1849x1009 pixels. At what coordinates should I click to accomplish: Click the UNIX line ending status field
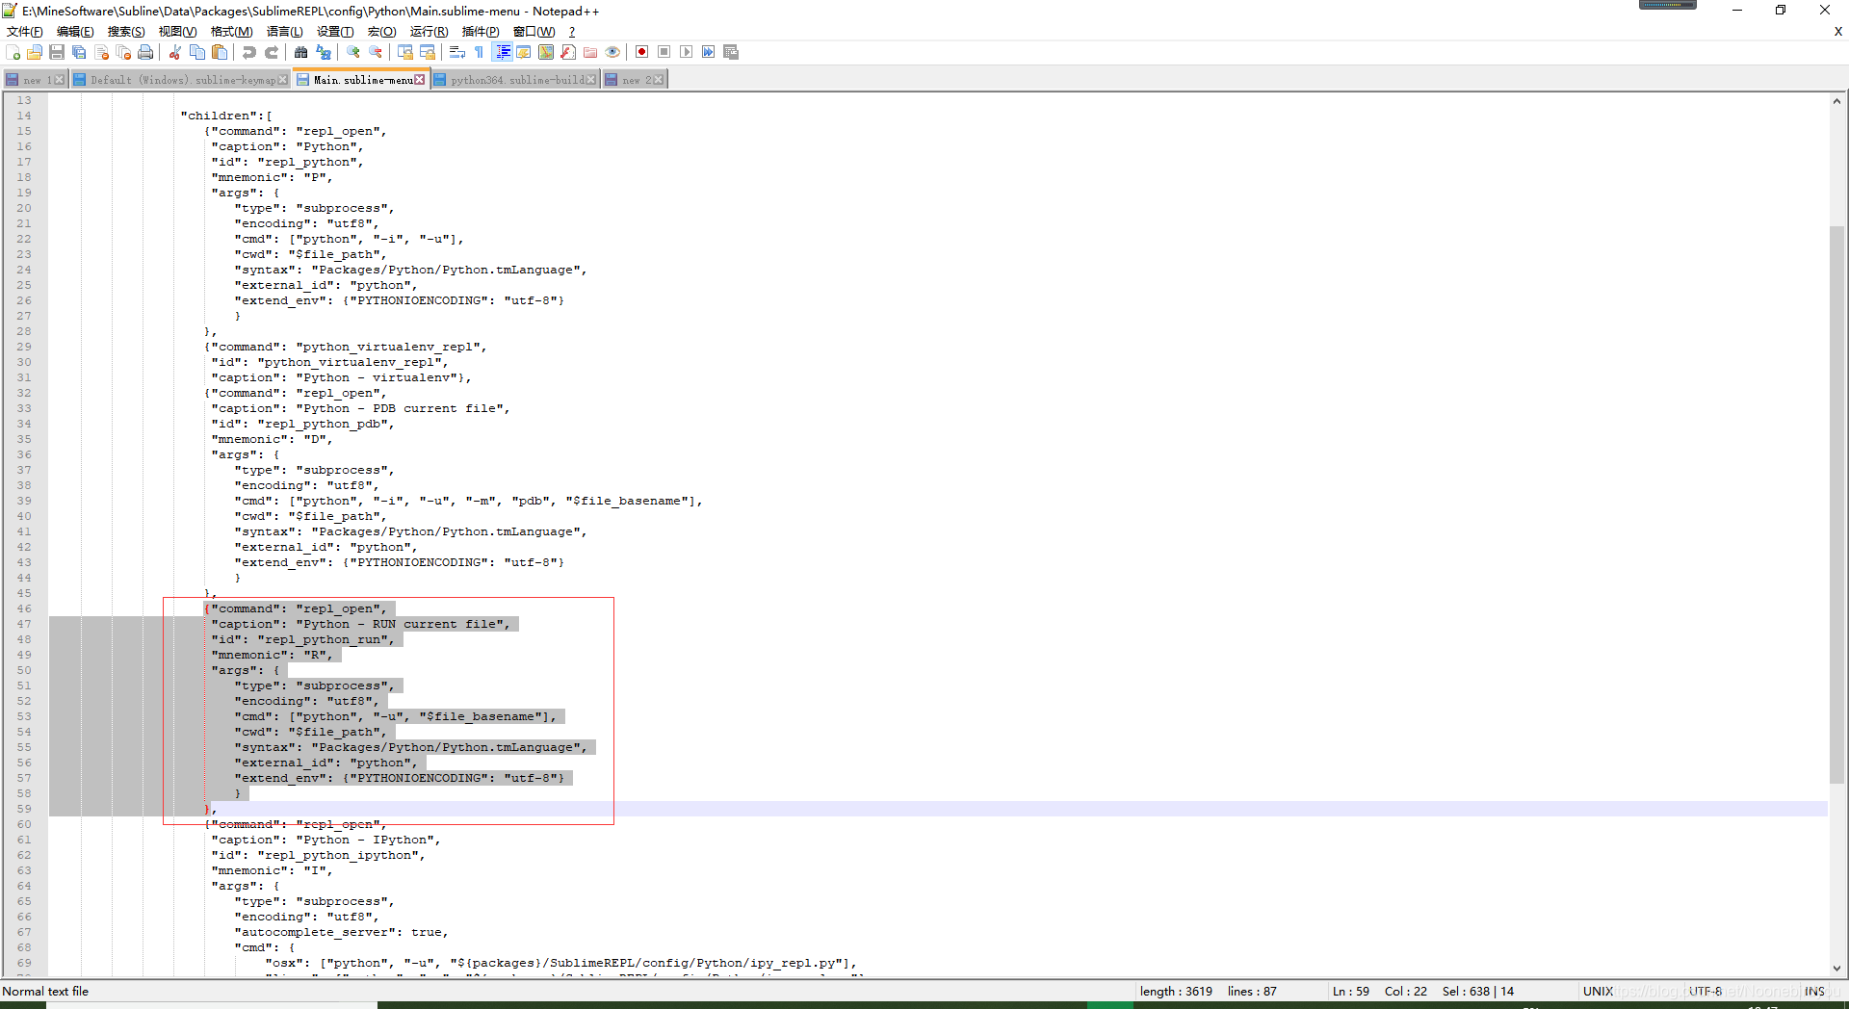pyautogui.click(x=1598, y=991)
